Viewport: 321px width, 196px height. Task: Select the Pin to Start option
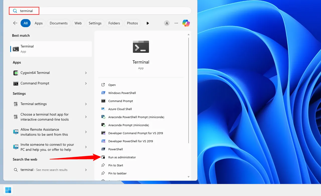[x=116, y=165]
